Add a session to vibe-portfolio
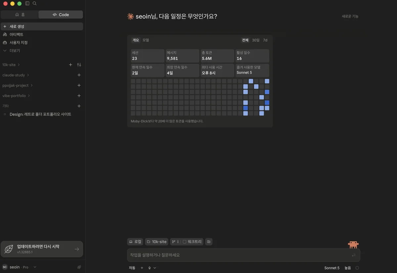 click(x=79, y=96)
